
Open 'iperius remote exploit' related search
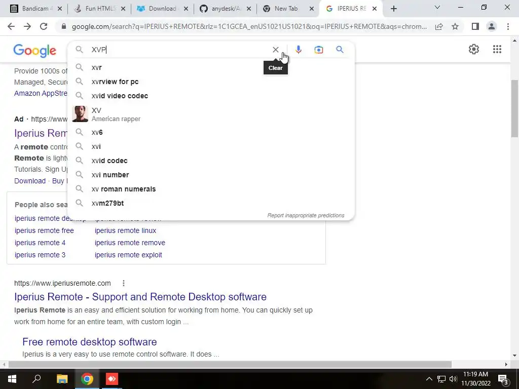click(x=128, y=255)
